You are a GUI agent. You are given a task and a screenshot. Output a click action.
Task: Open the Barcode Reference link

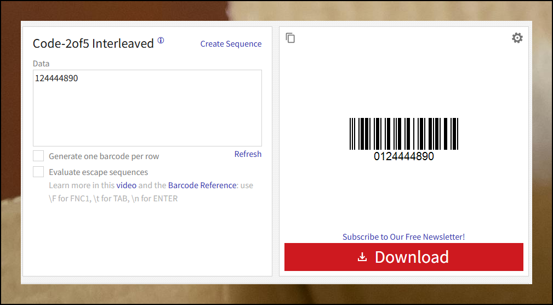[202, 185]
